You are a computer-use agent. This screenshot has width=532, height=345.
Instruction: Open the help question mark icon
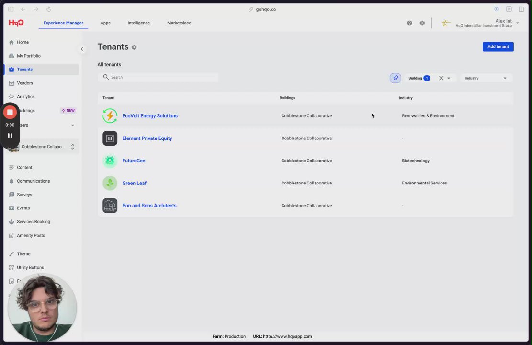point(409,23)
